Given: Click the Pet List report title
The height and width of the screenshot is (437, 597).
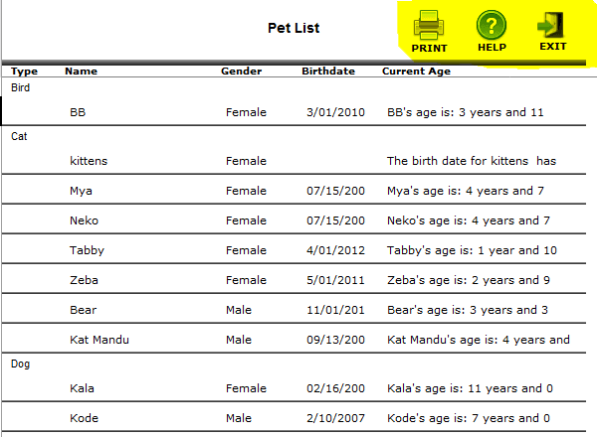Looking at the screenshot, I should [294, 28].
